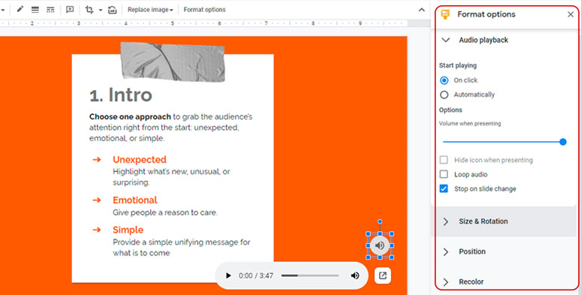Open the border weight tool
Image resolution: width=581 pixels, height=295 pixels.
35,10
